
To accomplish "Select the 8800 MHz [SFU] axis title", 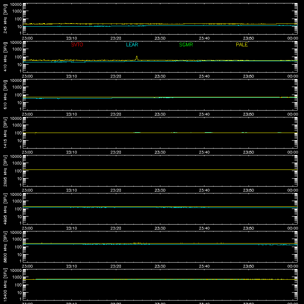I will (x=5, y=247).
